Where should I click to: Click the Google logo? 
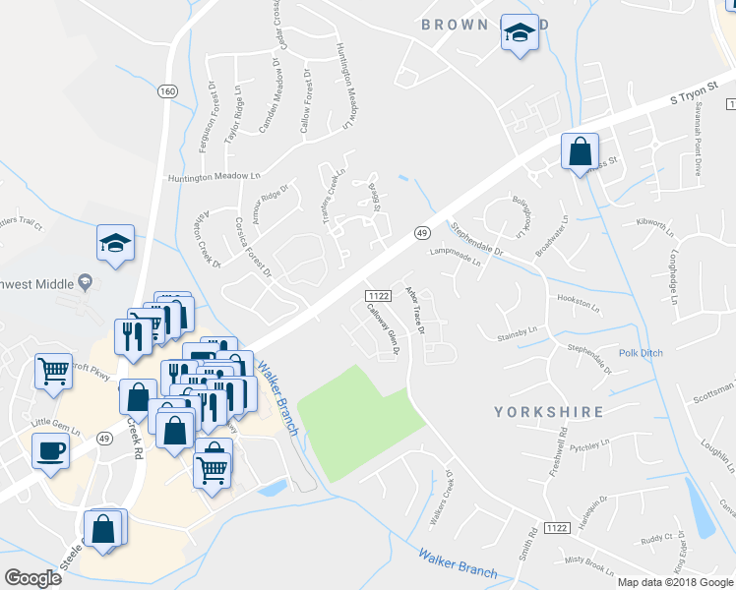pyautogui.click(x=32, y=577)
